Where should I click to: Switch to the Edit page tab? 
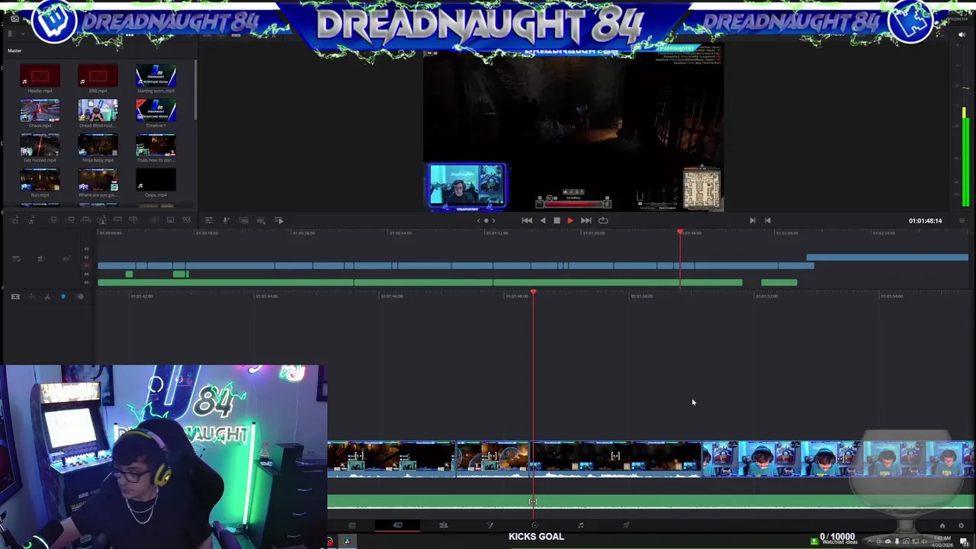click(443, 525)
